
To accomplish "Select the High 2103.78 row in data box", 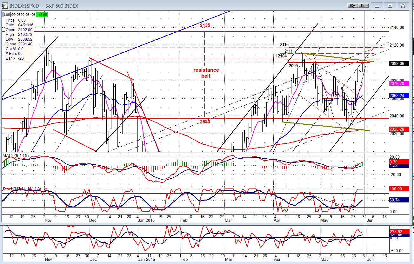I will click(19, 34).
